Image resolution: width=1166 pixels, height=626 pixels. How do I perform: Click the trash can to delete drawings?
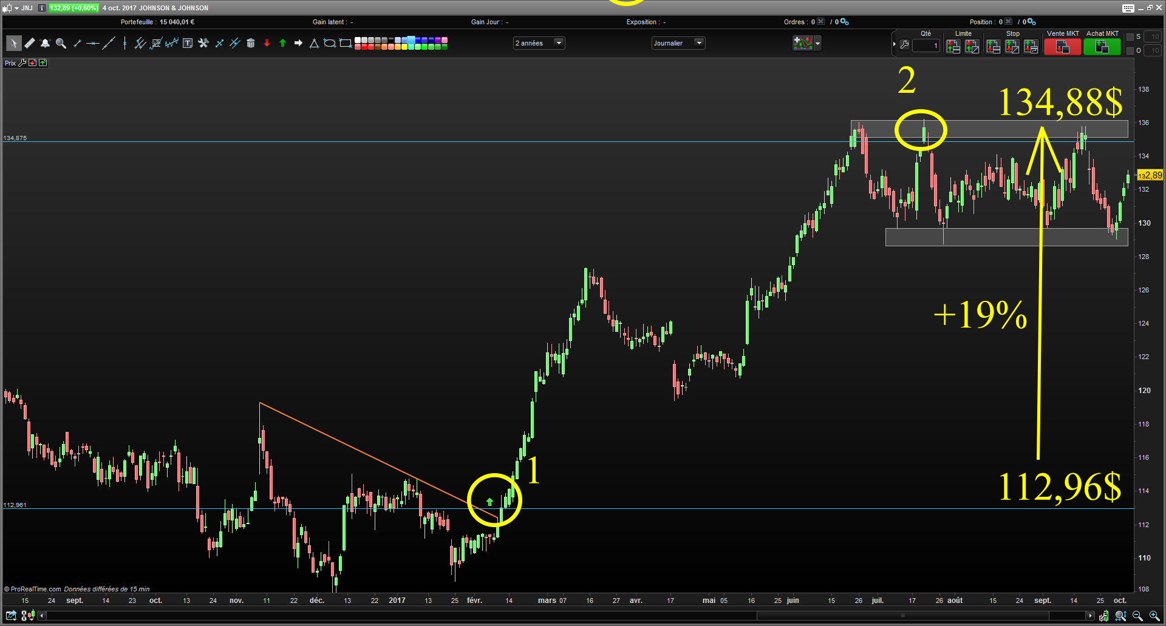251,43
